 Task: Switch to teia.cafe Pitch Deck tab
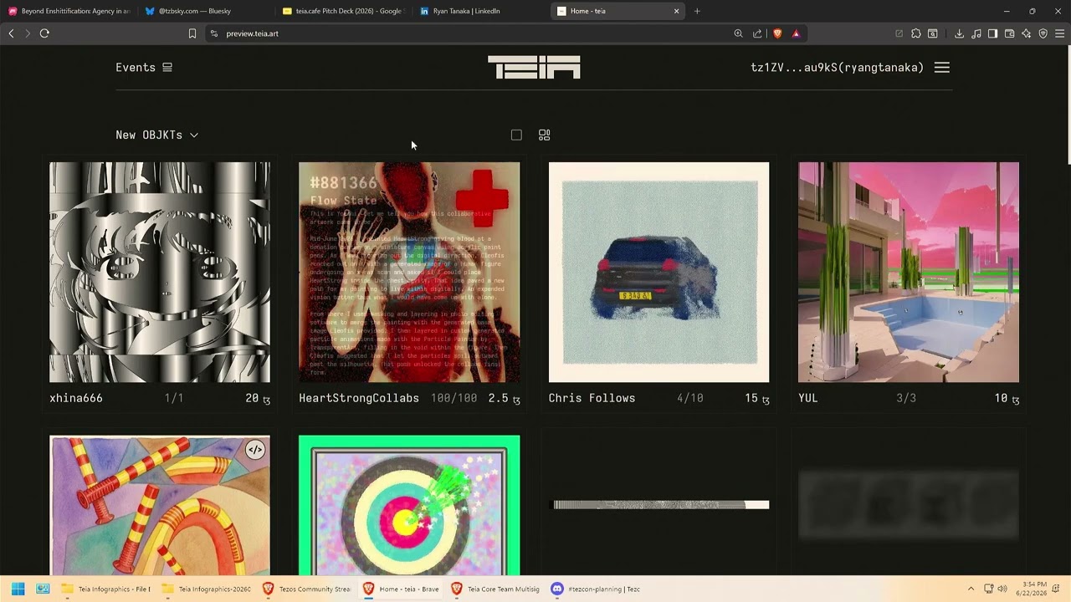pyautogui.click(x=343, y=11)
